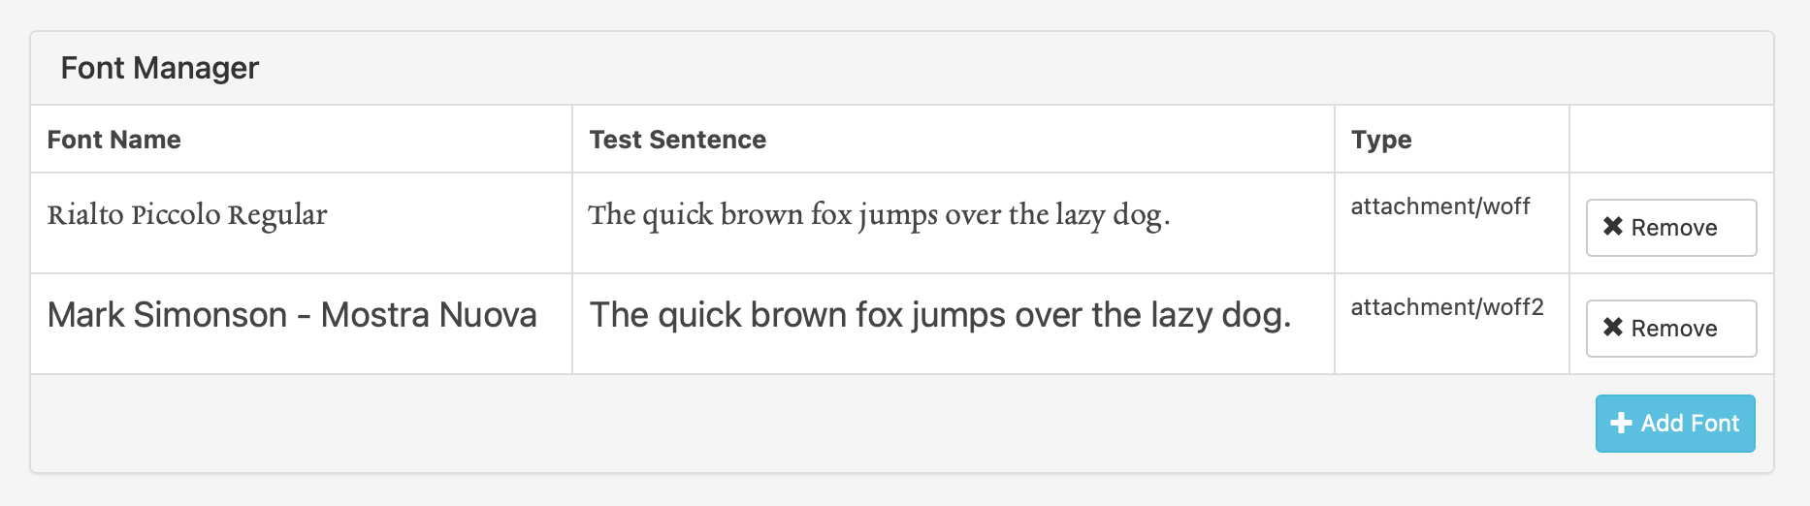Click the attachment/woff2 type label
Viewport: 1810px width, 506px height.
pyautogui.click(x=1446, y=307)
